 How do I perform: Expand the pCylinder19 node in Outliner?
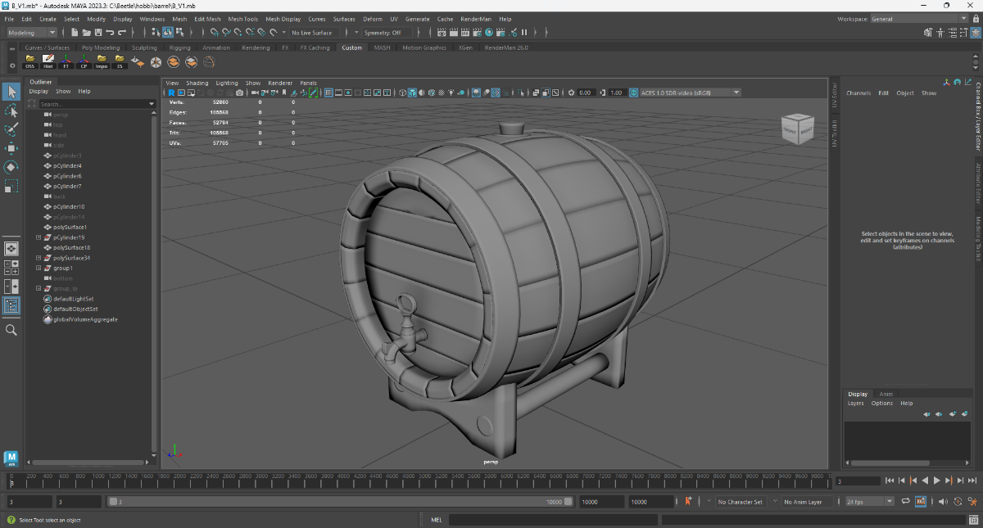point(39,237)
